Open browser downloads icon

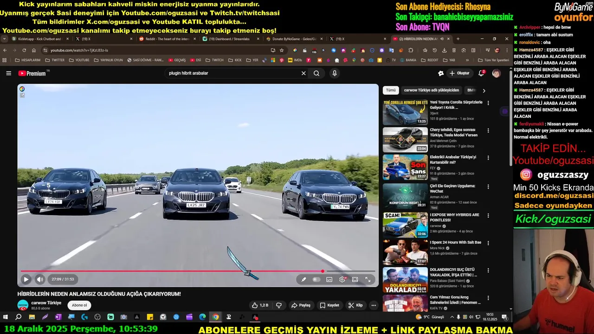(x=444, y=50)
